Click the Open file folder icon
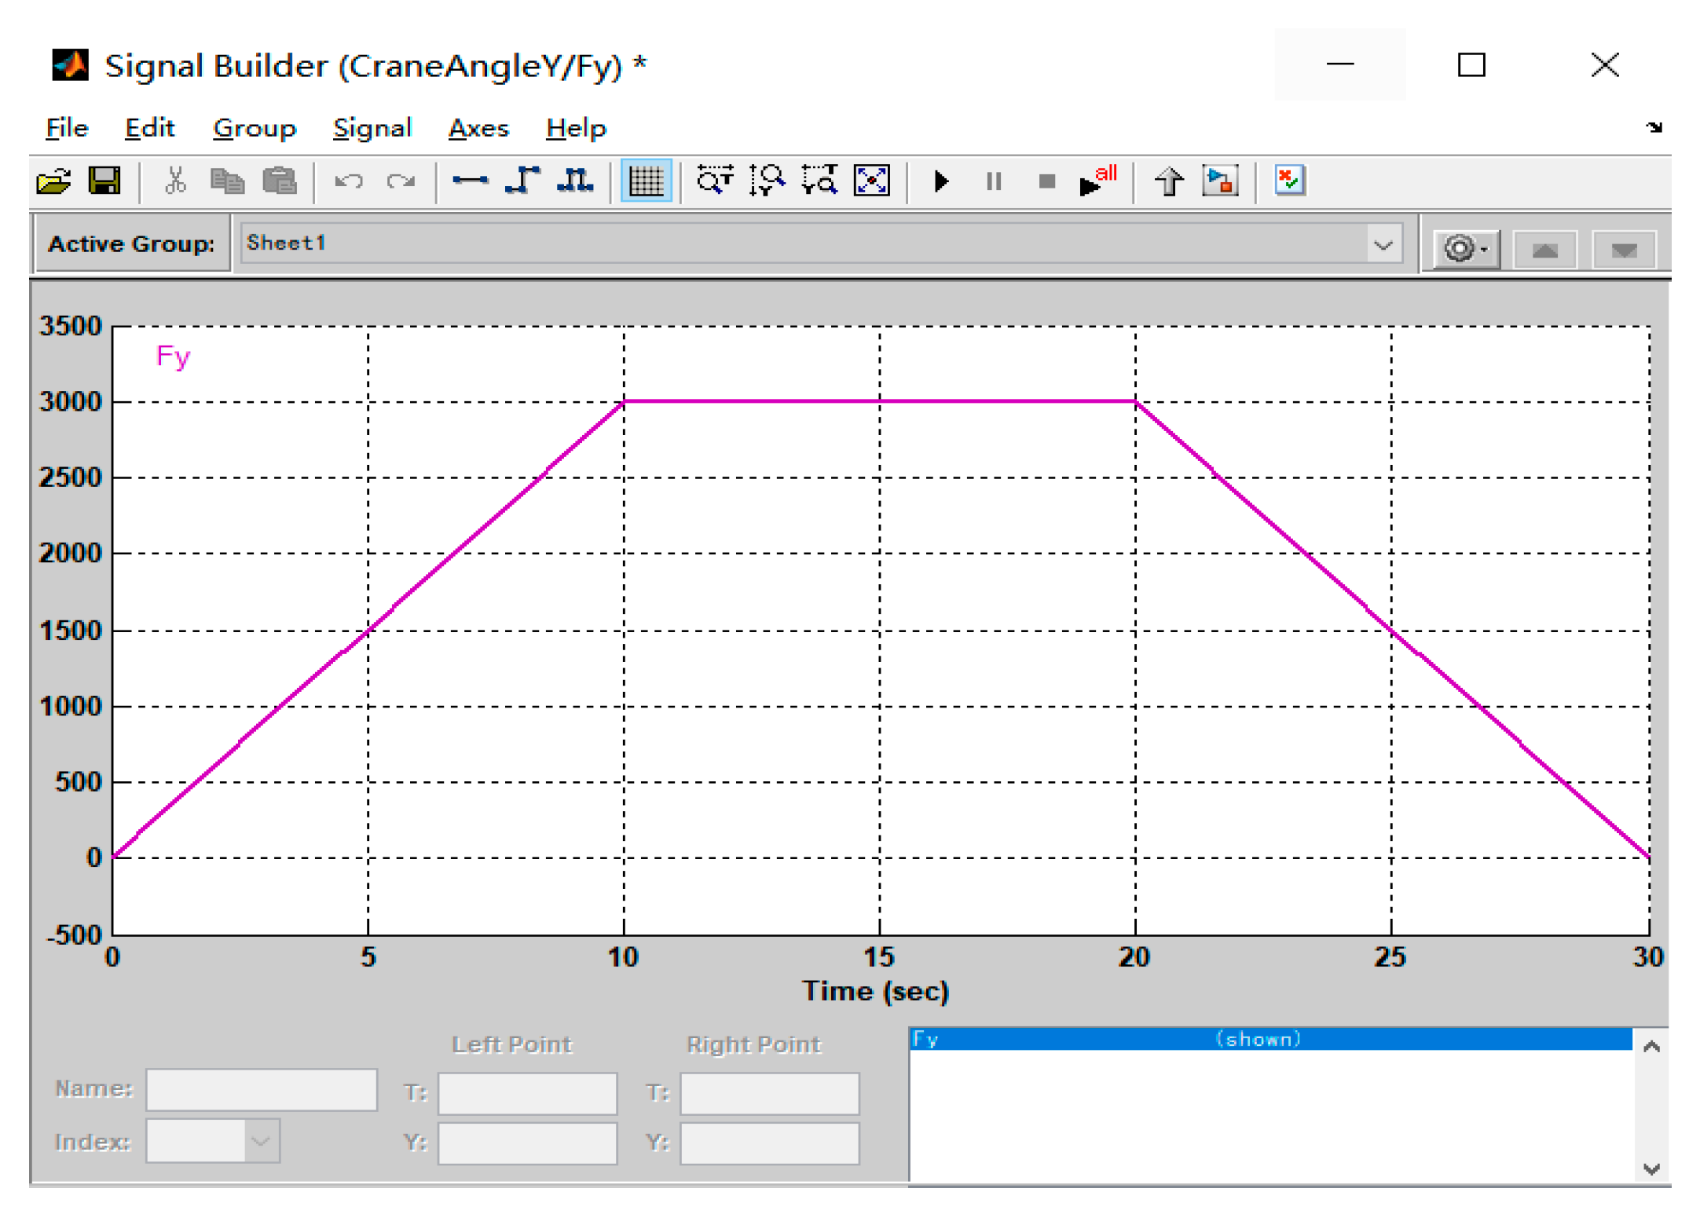1700x1214 pixels. pos(53,181)
